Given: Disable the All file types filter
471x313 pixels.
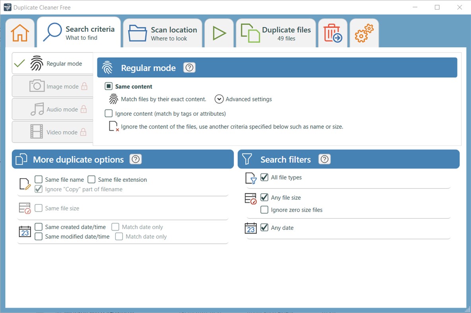Looking at the screenshot, I should pyautogui.click(x=264, y=177).
